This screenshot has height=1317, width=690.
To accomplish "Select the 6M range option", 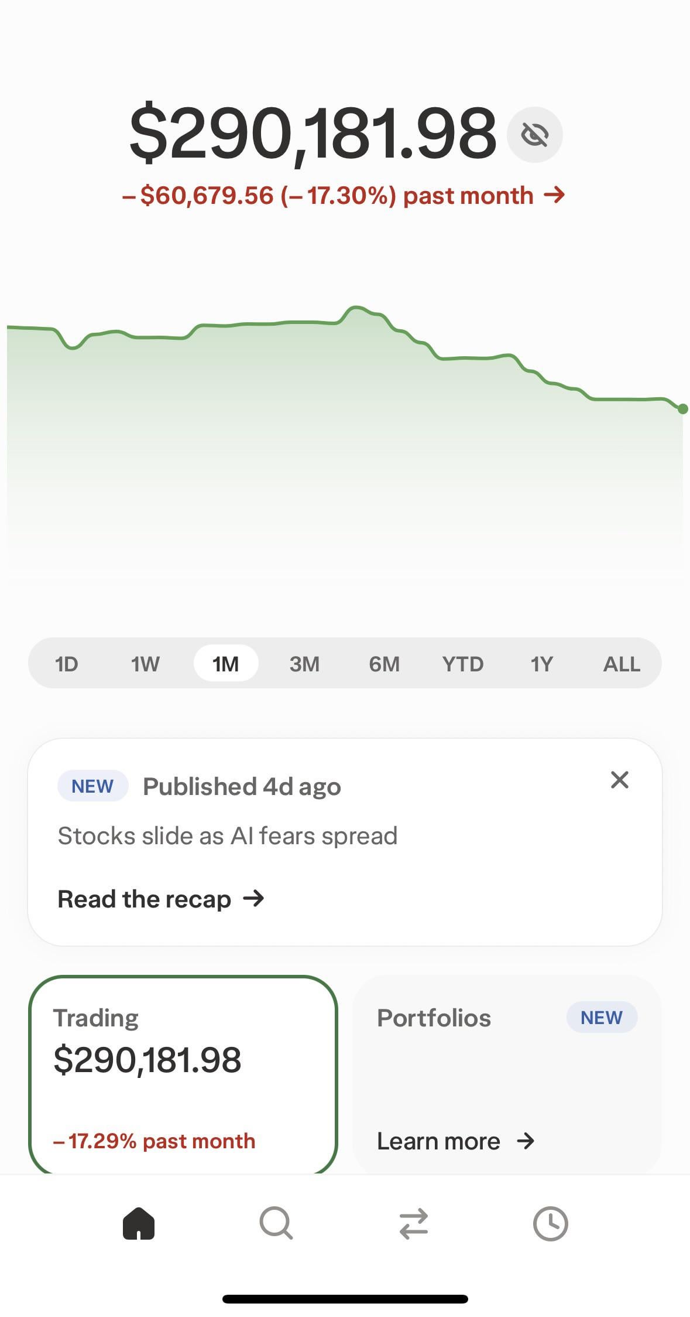I will point(384,664).
